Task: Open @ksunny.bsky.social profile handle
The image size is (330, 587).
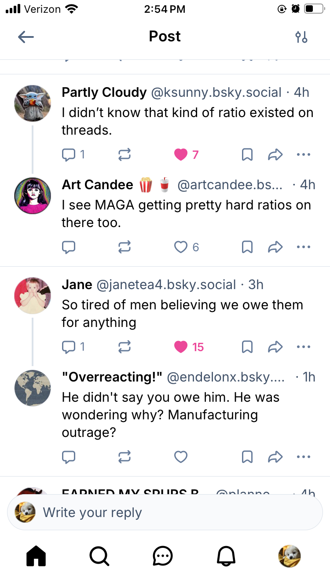Action: click(216, 92)
